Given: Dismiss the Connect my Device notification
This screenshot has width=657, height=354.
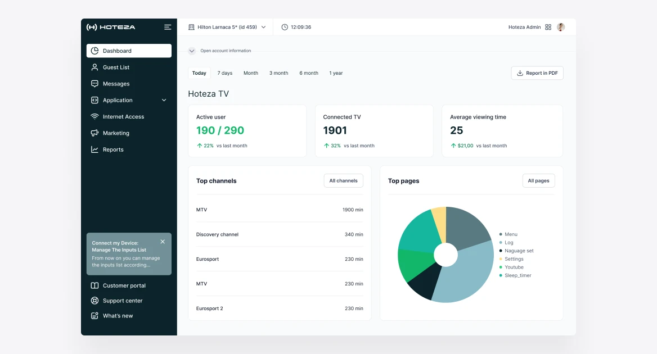Looking at the screenshot, I should pos(163,242).
